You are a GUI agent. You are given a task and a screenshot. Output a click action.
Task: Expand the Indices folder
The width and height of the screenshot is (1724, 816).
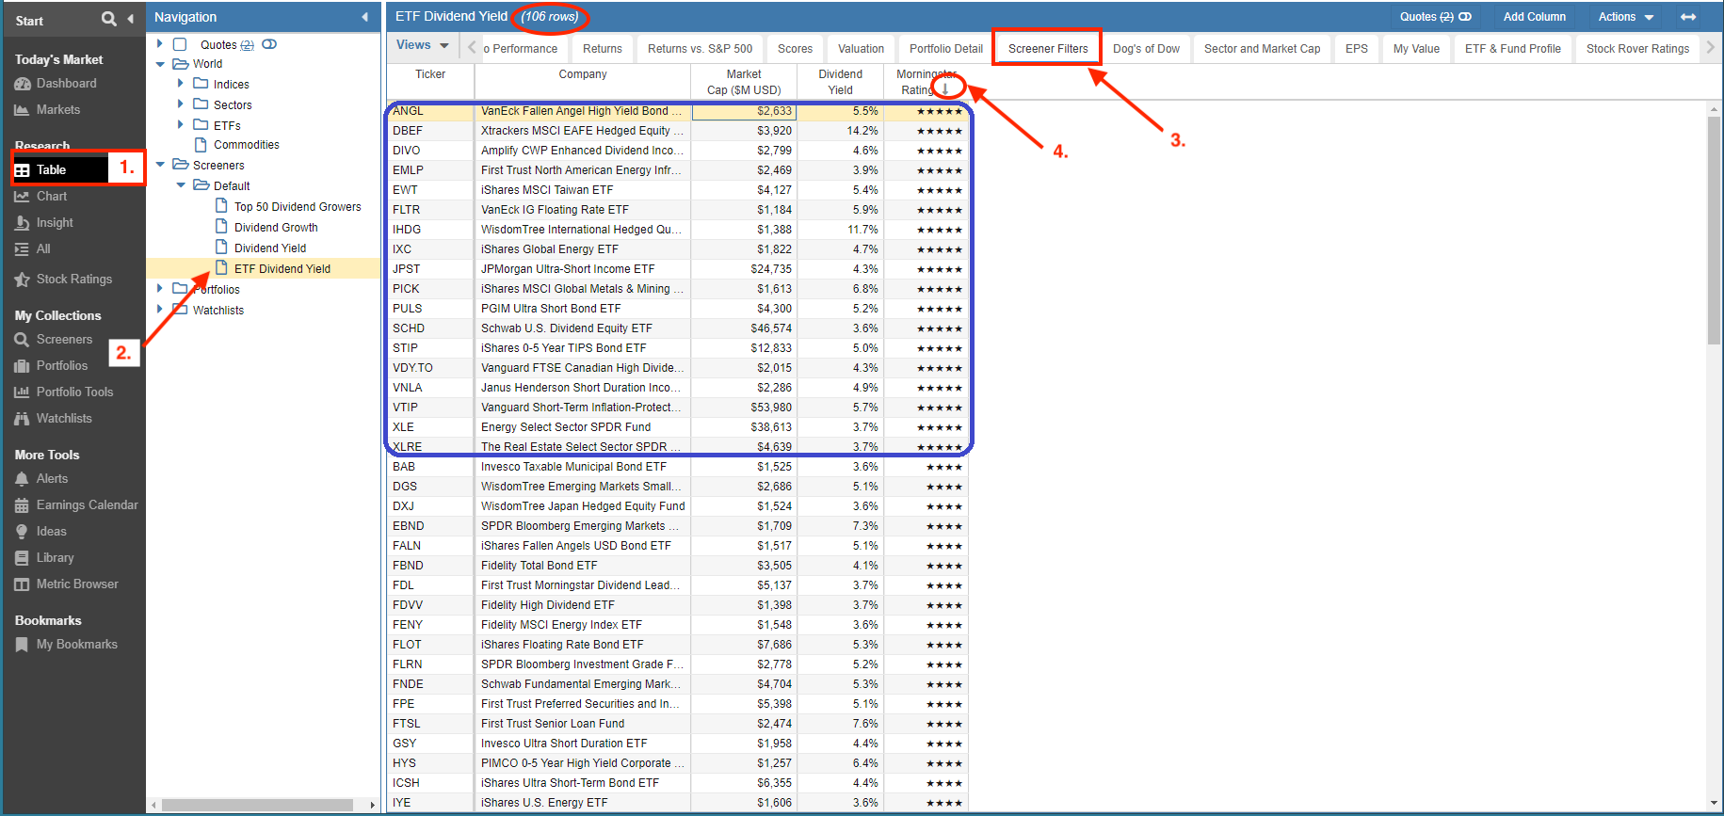coord(180,84)
